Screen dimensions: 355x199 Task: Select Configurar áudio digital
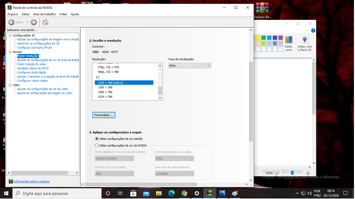pyautogui.click(x=32, y=72)
